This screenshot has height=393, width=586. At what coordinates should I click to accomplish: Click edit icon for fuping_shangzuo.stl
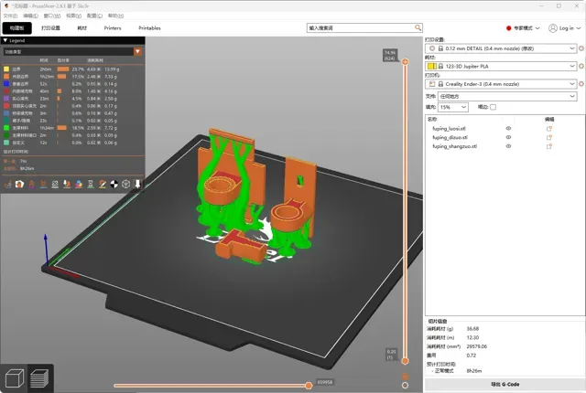tap(549, 146)
